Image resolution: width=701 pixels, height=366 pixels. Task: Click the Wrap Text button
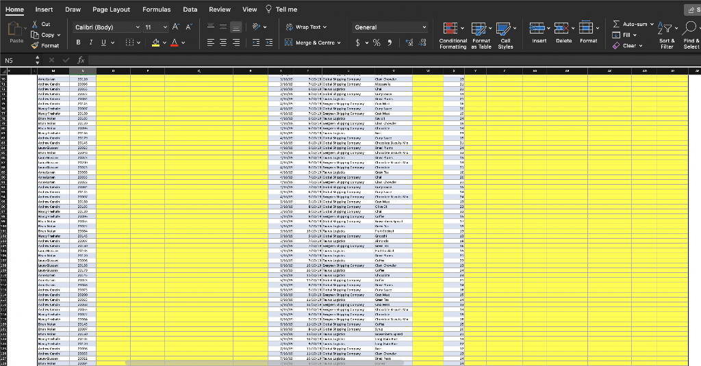(x=303, y=27)
